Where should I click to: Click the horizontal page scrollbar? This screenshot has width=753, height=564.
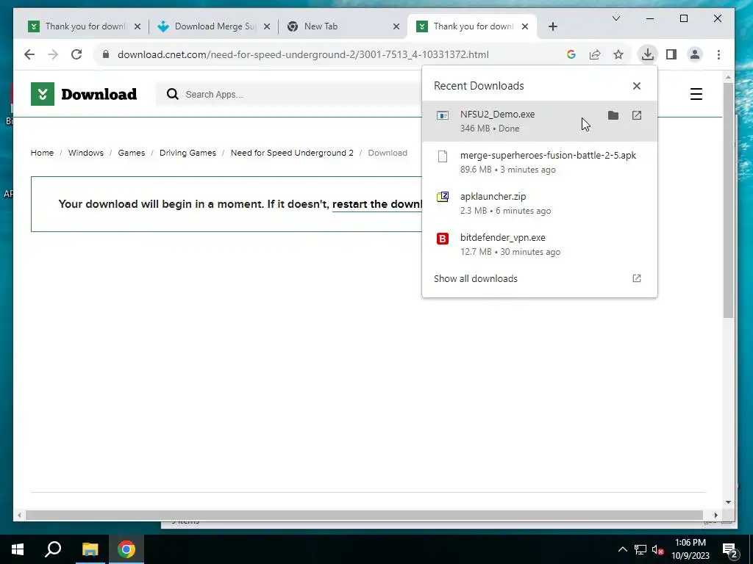(364, 515)
